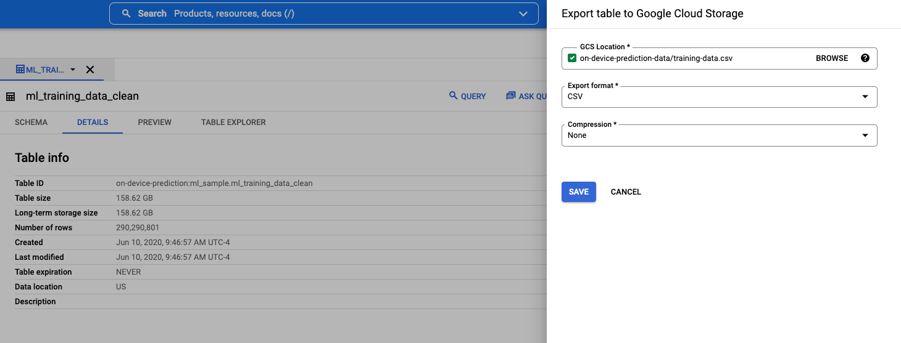
Task: Click the table icon beside ml_training_data_clean title
Action: point(10,97)
